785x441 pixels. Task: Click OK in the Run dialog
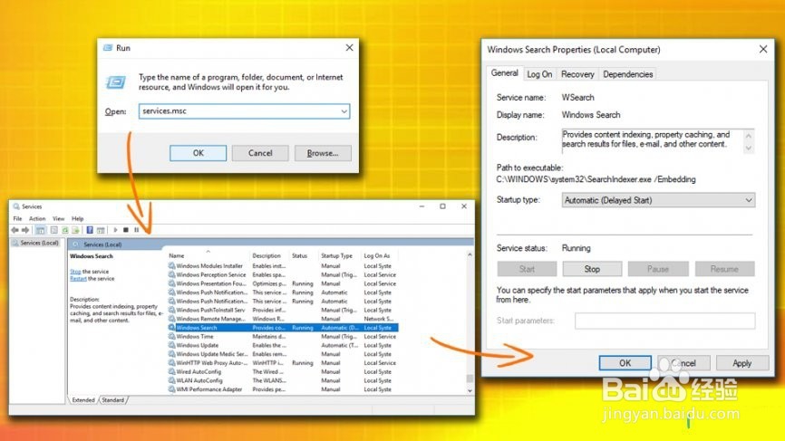click(x=199, y=153)
